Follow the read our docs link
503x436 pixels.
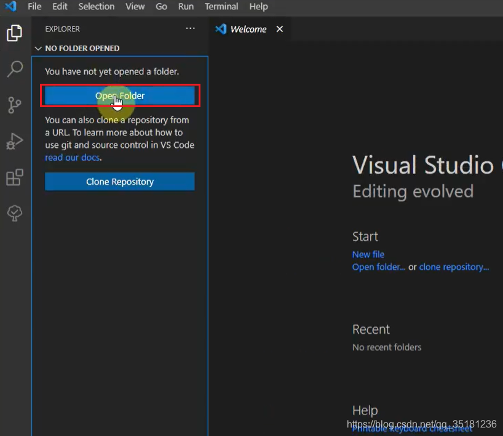(72, 158)
